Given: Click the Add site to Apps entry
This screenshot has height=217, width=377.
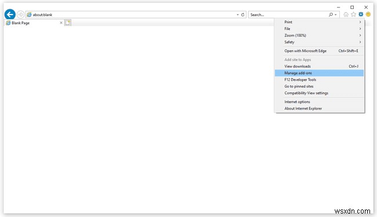Looking at the screenshot, I should 320,59.
